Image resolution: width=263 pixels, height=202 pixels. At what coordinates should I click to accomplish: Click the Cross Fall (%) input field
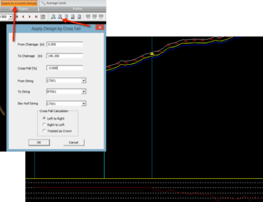pyautogui.click(x=65, y=68)
